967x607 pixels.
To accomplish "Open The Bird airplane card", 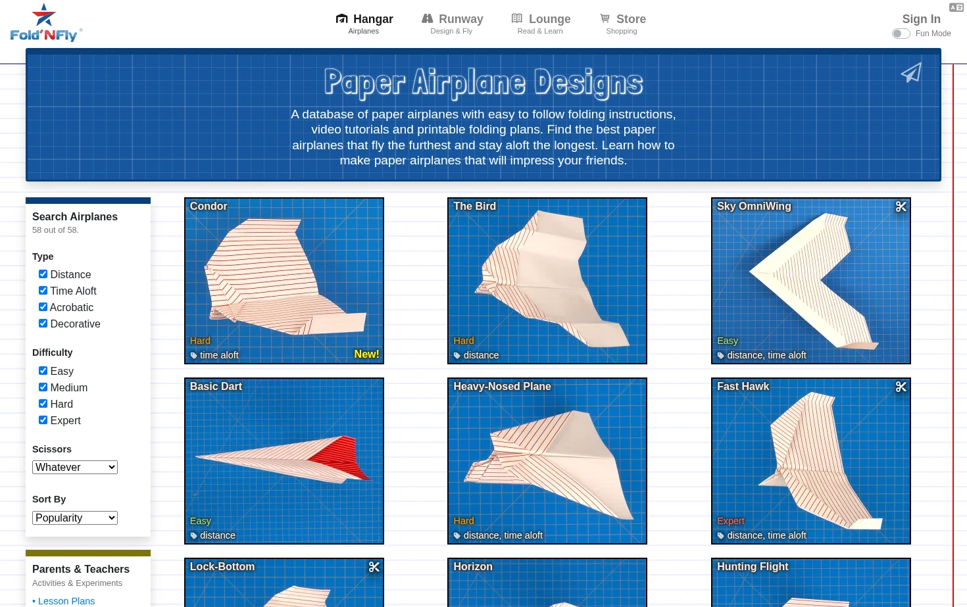I will 547,281.
